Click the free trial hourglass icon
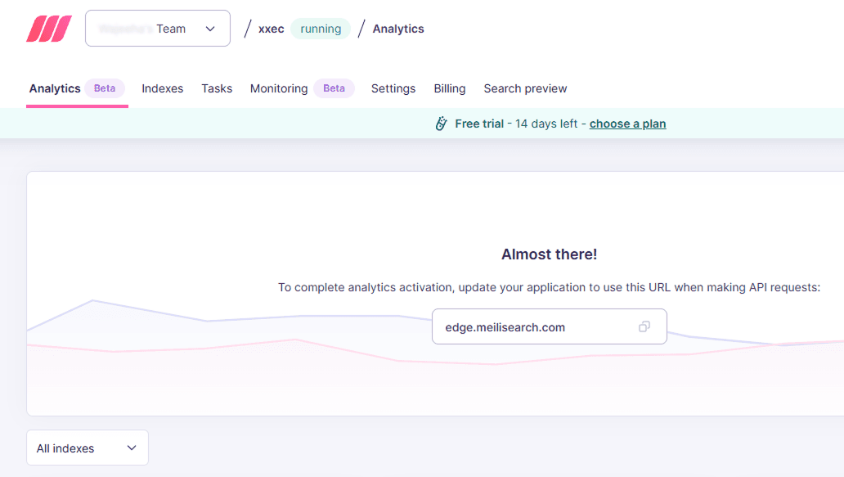 (442, 123)
